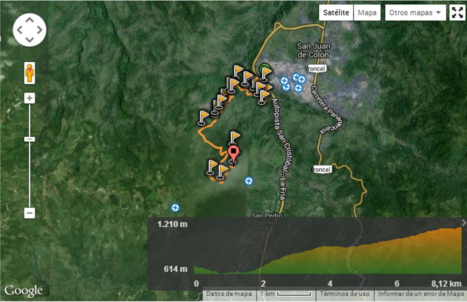Click the 8,12 km distance label

tap(446, 283)
